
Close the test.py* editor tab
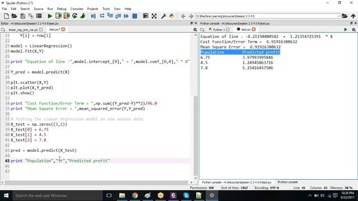63,30
